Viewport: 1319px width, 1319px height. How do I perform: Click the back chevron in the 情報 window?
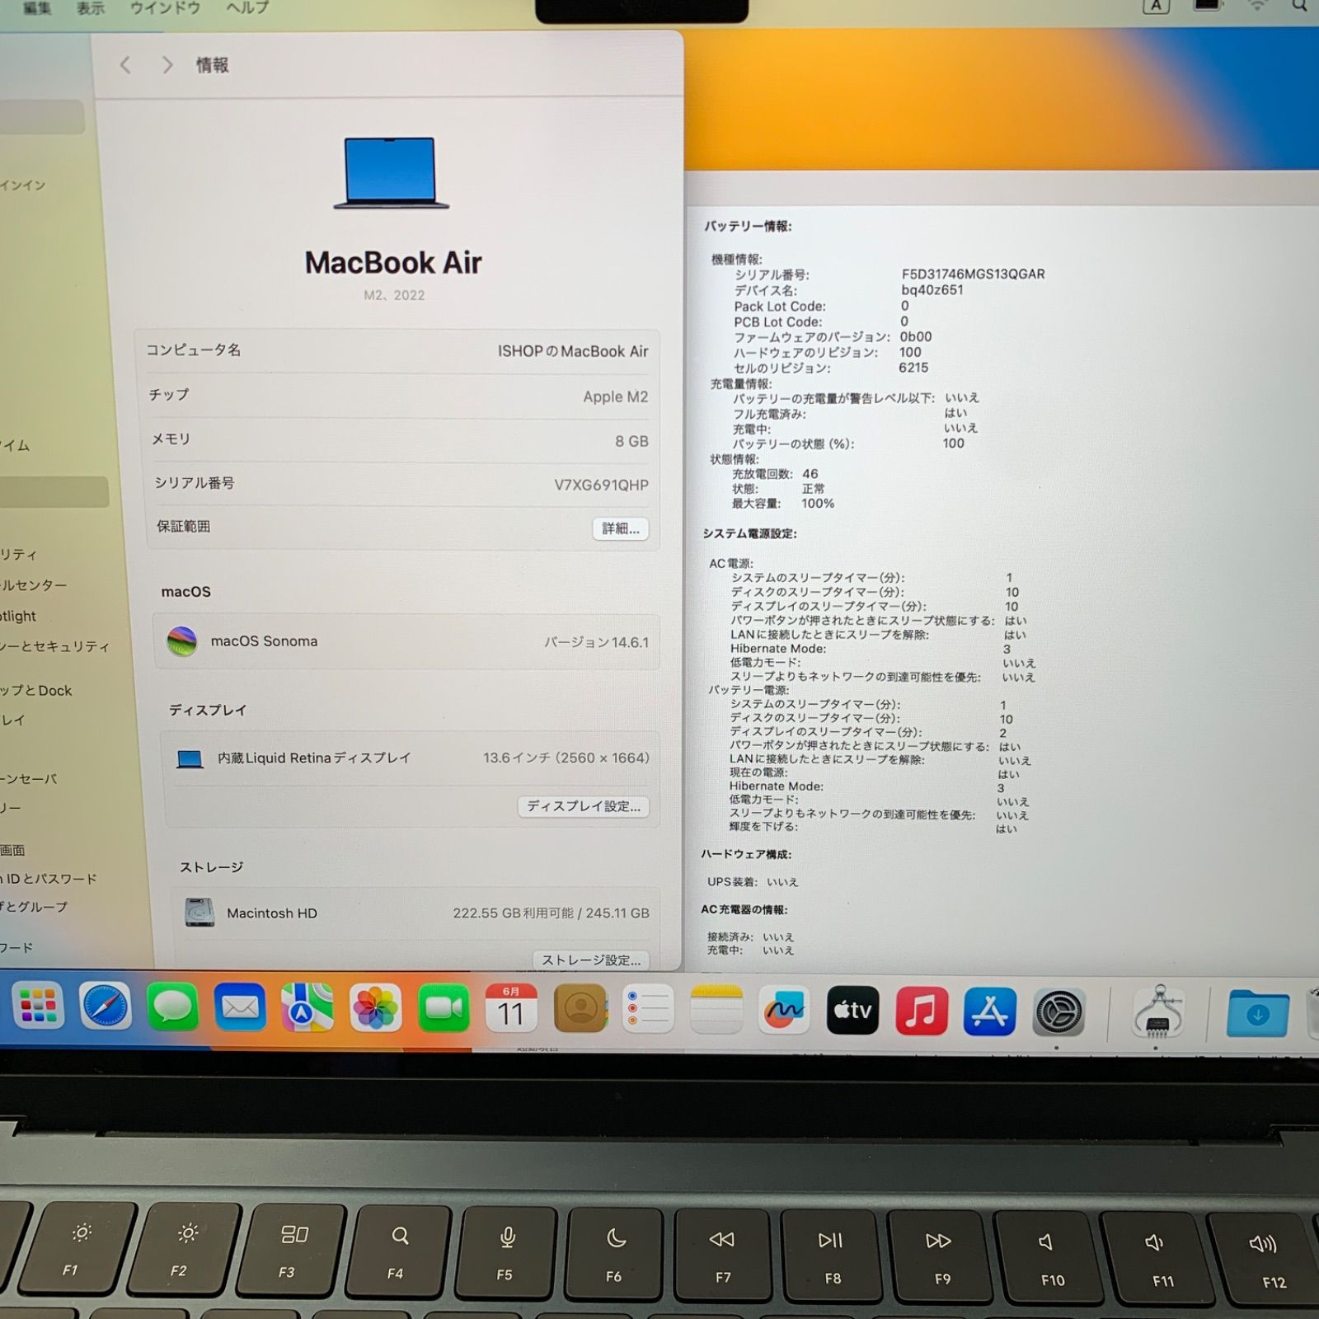tap(125, 64)
